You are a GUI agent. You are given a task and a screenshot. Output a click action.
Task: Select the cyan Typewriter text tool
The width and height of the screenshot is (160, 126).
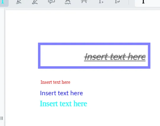tap(3, 2)
